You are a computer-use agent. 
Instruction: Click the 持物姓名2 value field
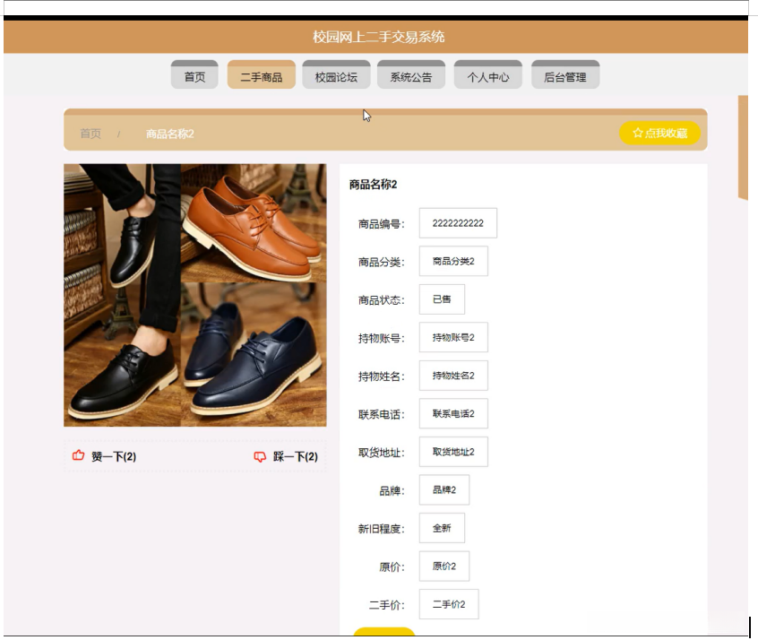(x=453, y=376)
